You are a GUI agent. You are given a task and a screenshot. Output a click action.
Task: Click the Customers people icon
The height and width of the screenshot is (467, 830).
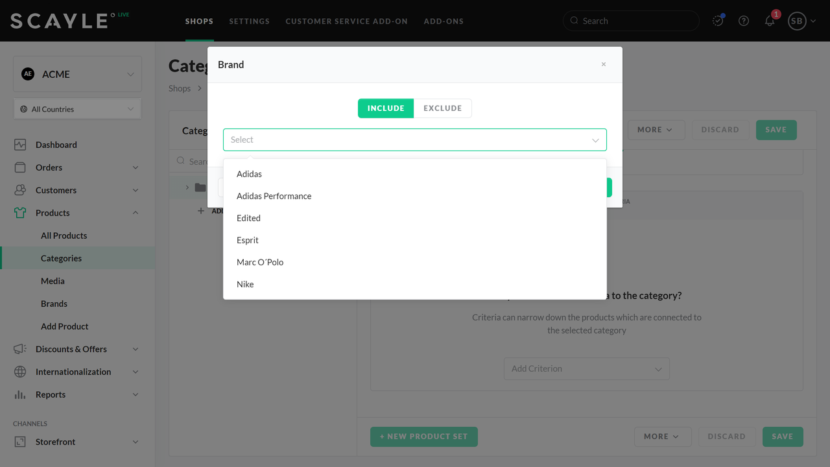(x=20, y=190)
